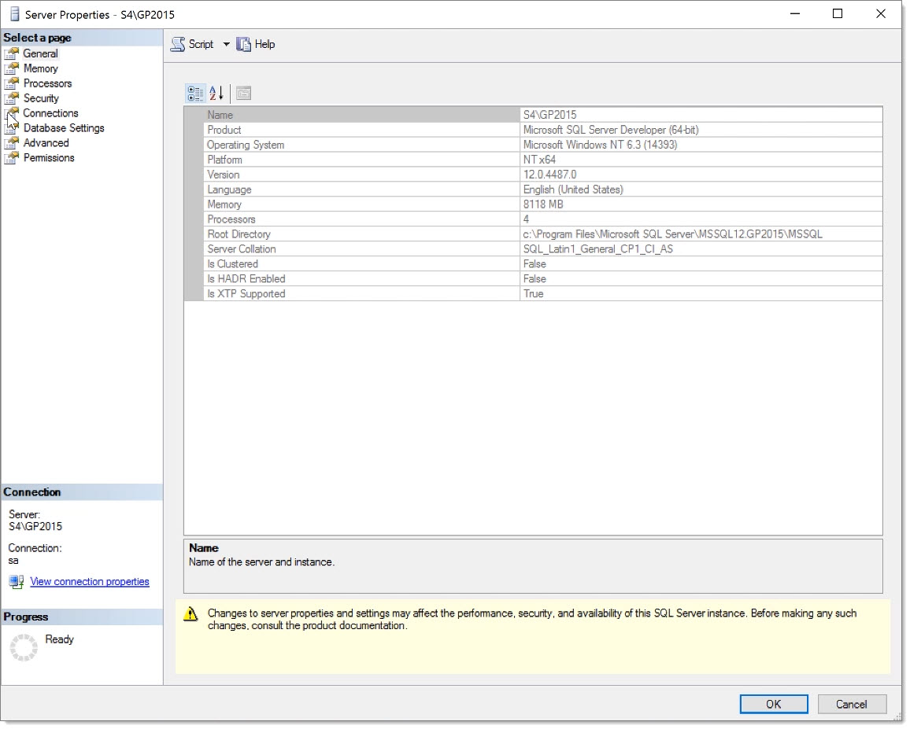Go to the Processors page
Viewport: 910px width, 729px height.
pos(47,83)
